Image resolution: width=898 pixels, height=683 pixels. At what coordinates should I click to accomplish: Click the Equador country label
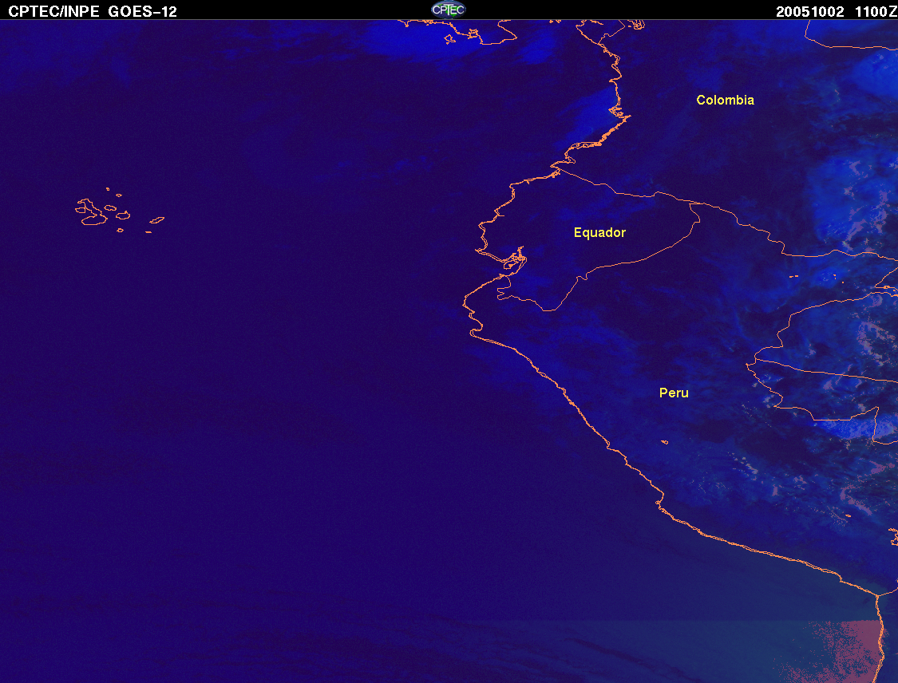point(599,232)
